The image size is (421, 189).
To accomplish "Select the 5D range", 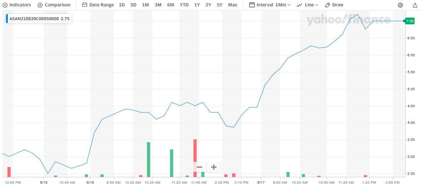I will click(133, 5).
